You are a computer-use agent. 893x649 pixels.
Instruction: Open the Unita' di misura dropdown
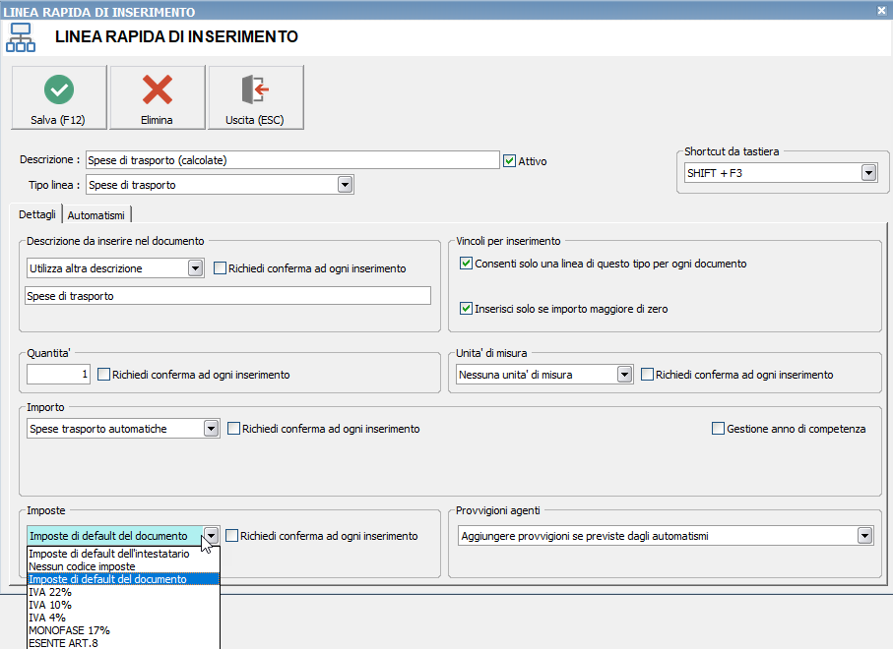[625, 375]
